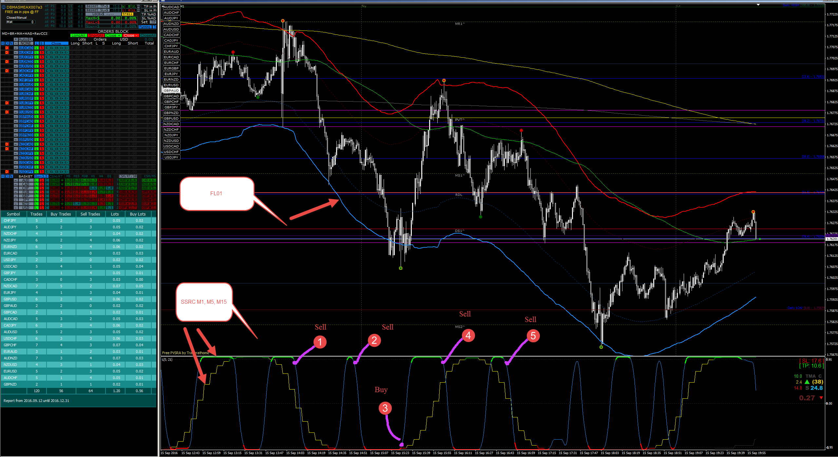
Task: Click the red S button for GBPJPY
Action: coord(42,130)
